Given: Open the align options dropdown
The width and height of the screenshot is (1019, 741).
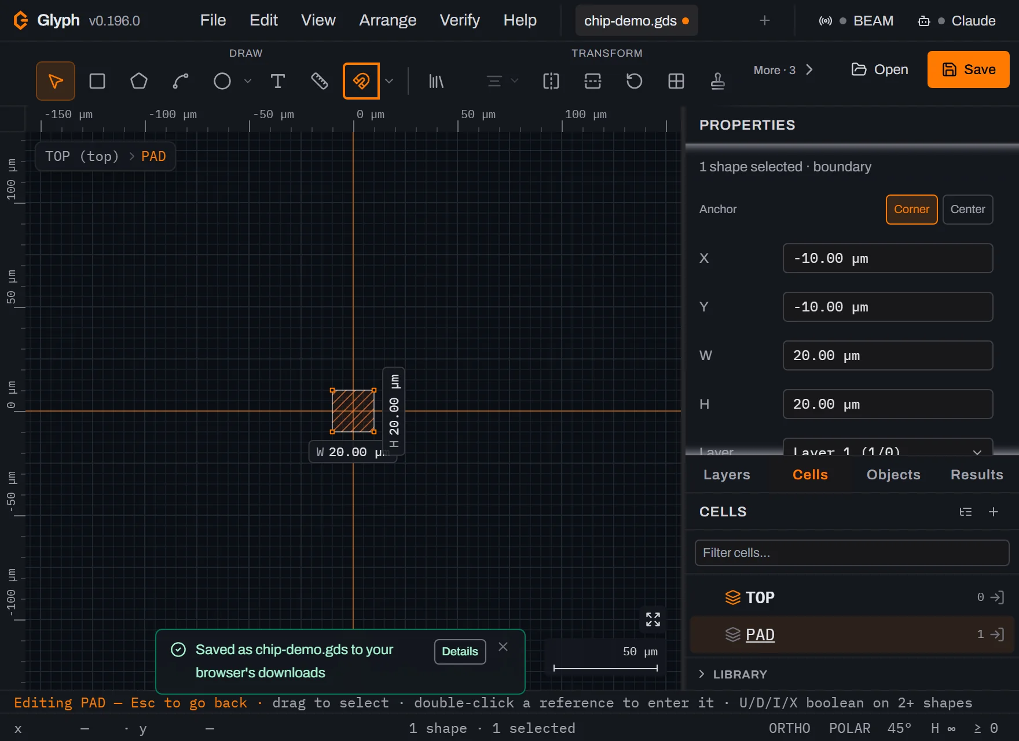Looking at the screenshot, I should (502, 81).
